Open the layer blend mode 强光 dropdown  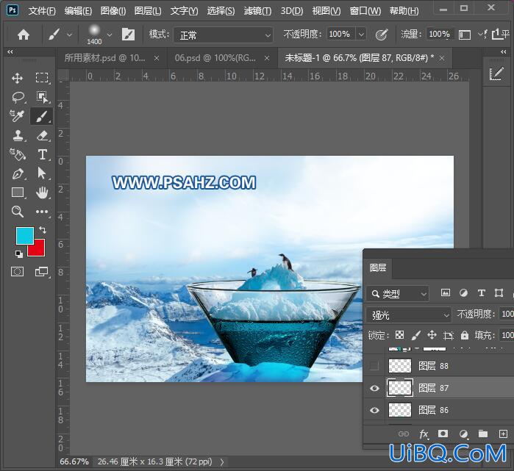click(408, 315)
